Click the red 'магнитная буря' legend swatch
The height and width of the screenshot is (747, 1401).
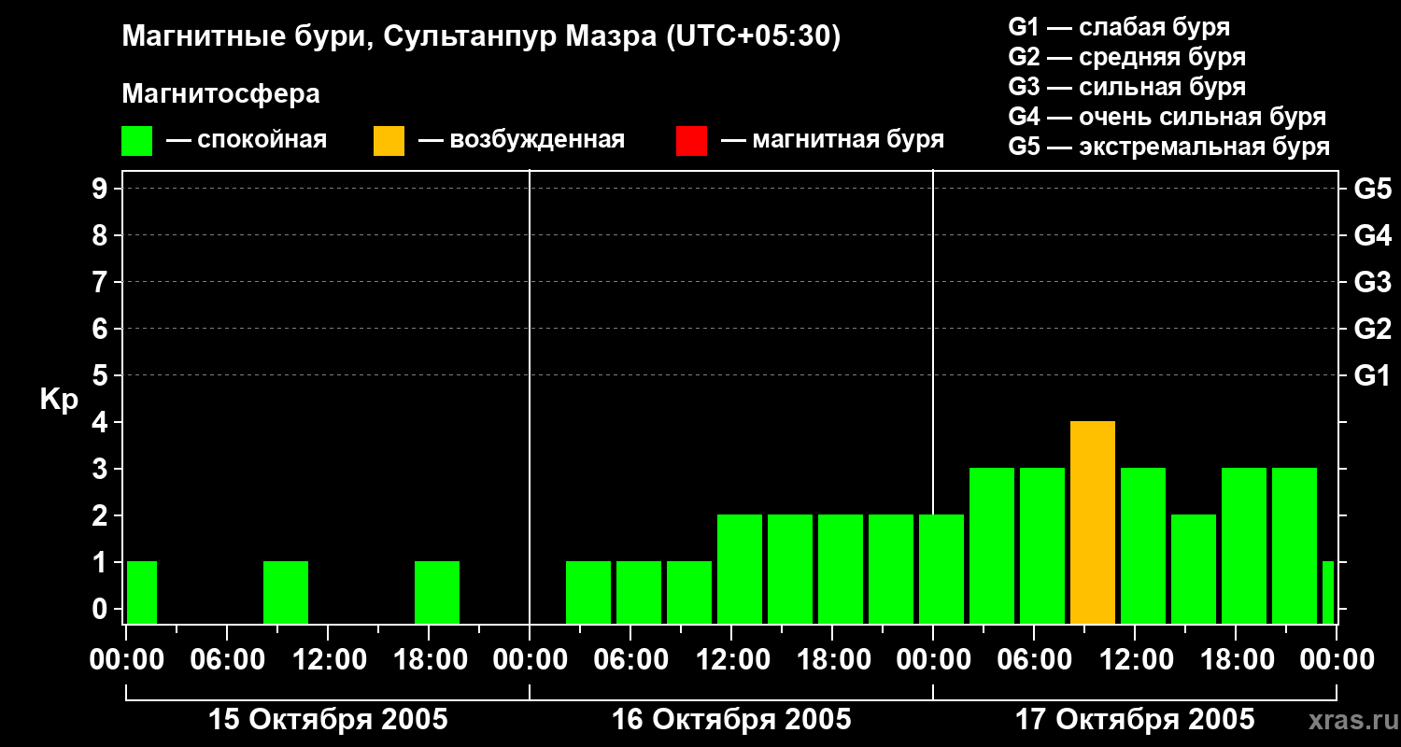click(x=691, y=141)
